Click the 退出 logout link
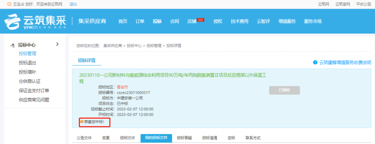Viewport: 375px width, 144px height. pyautogui.click(x=73, y=4)
